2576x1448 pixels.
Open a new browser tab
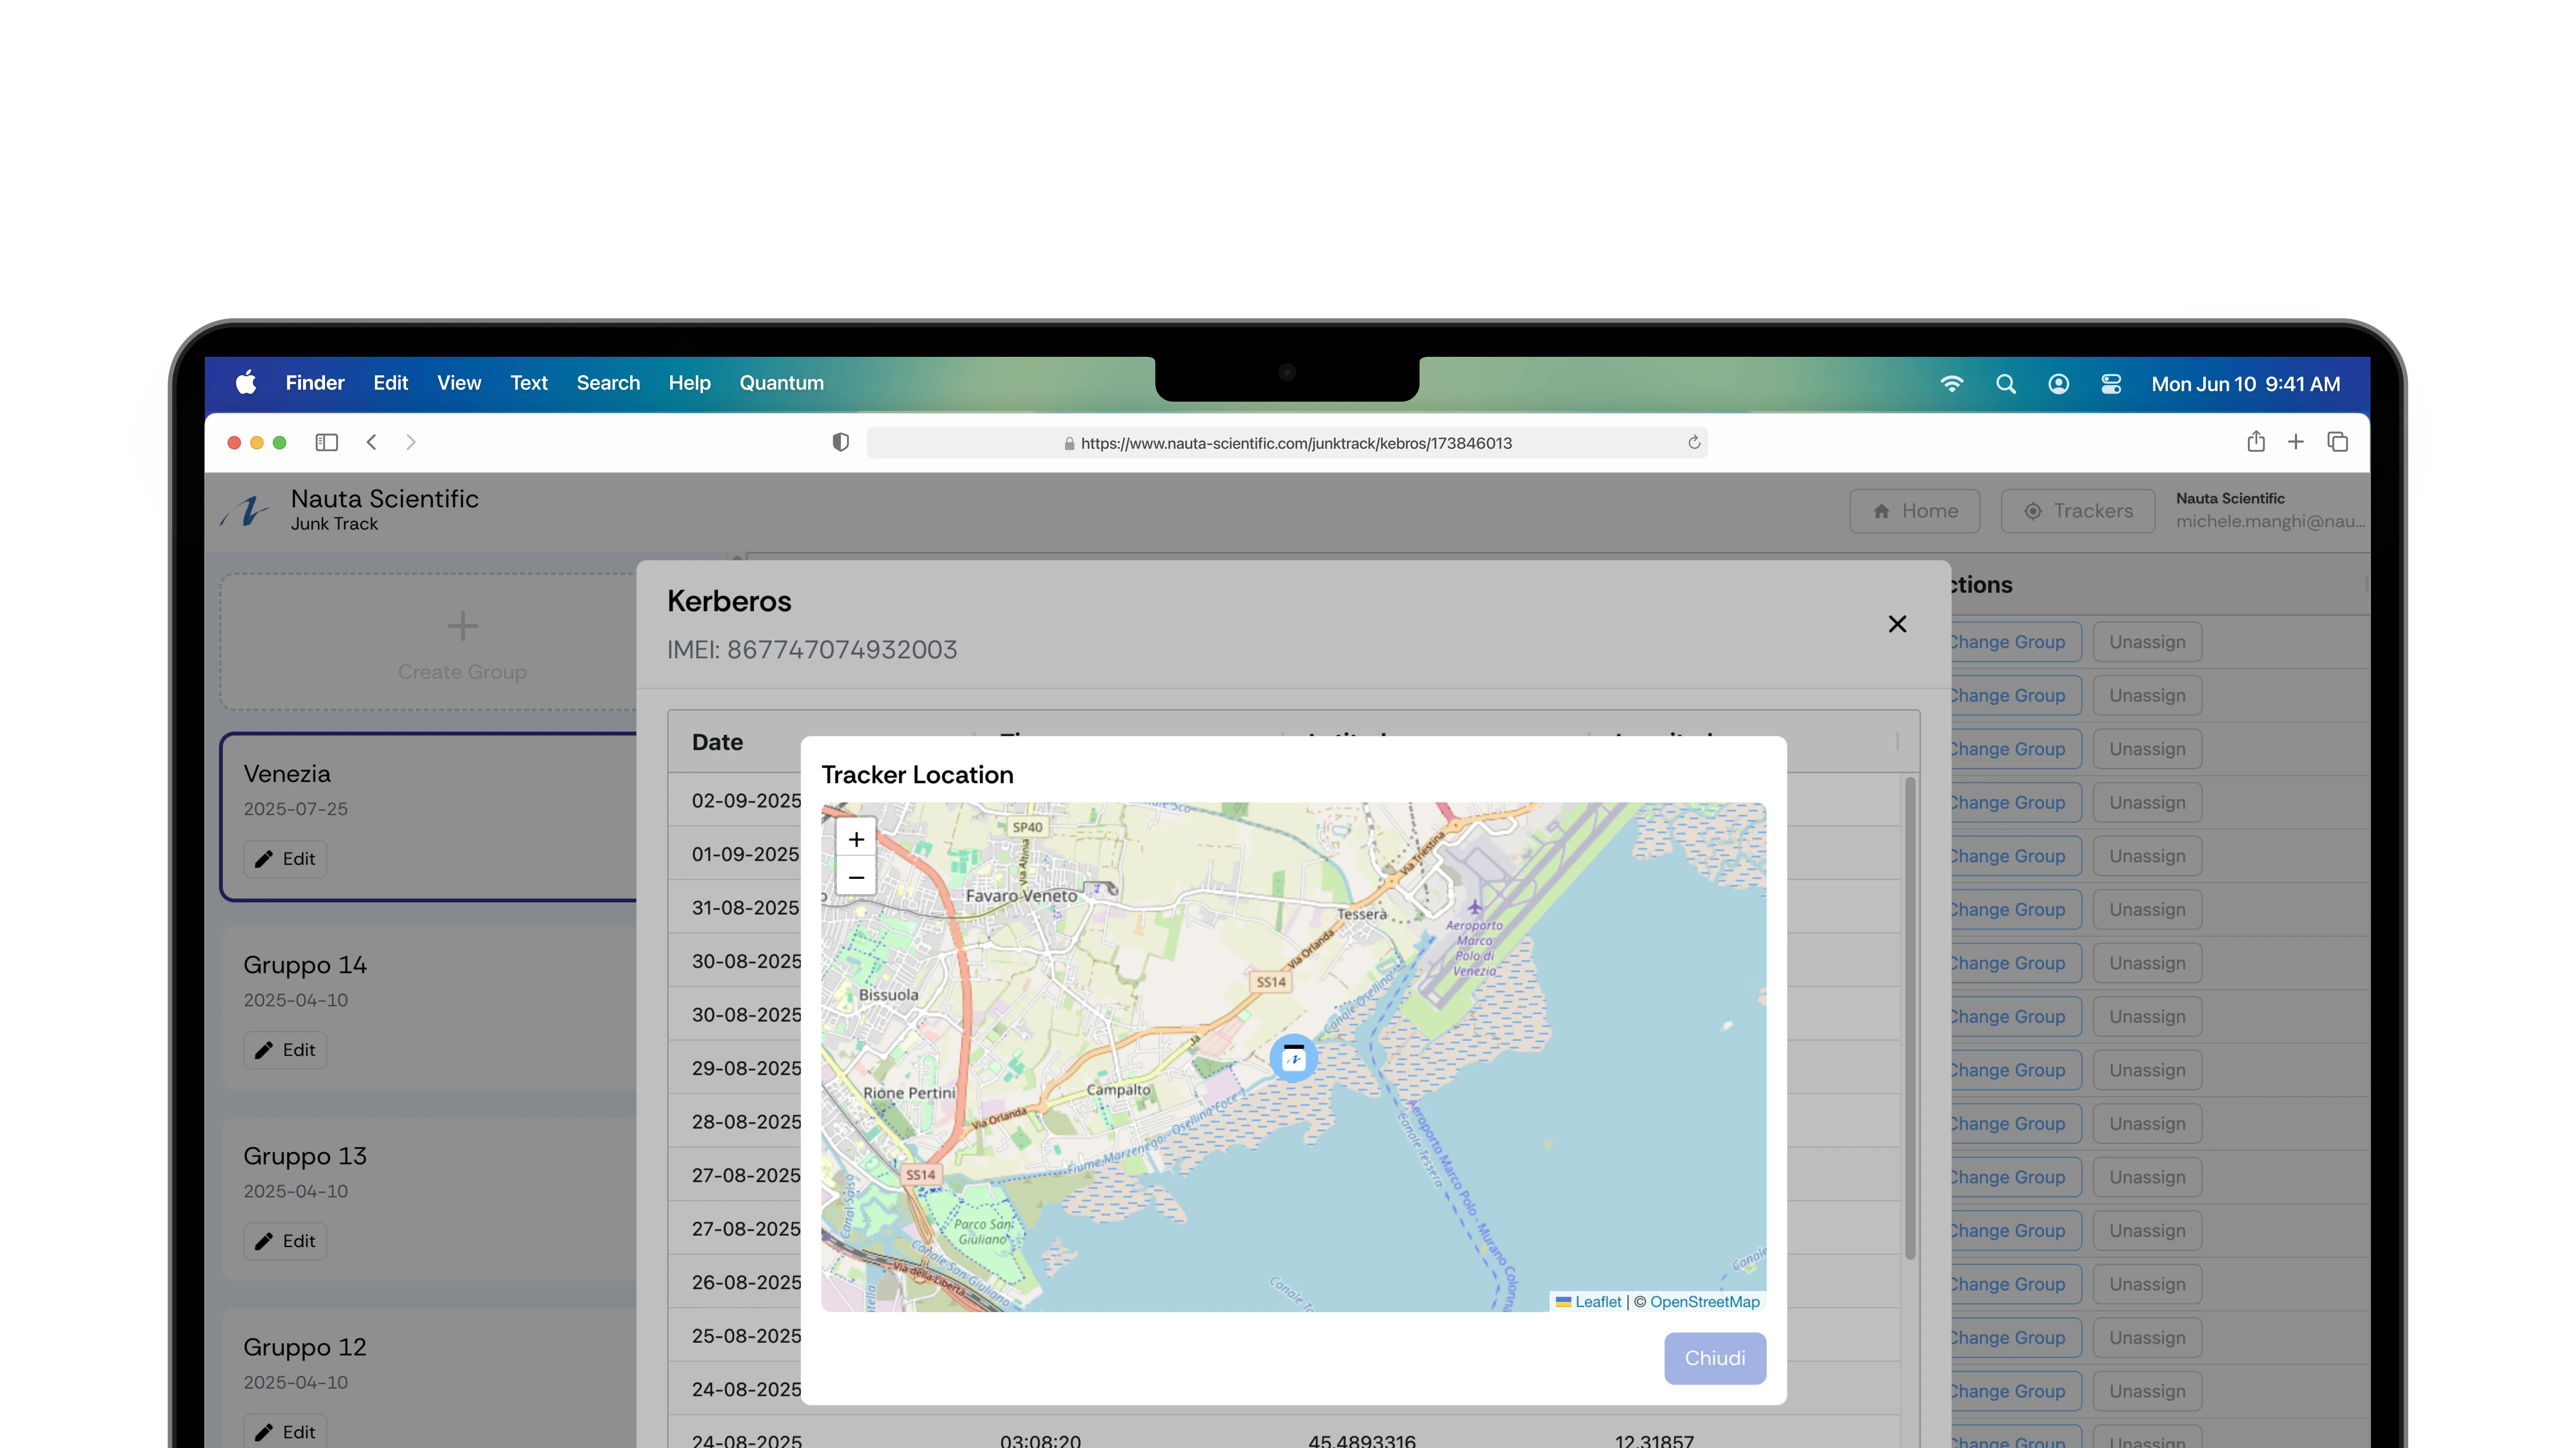pyautogui.click(x=2296, y=442)
